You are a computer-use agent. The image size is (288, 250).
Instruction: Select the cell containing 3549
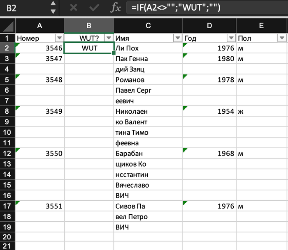coord(39,111)
